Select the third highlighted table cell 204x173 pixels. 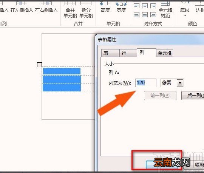[62, 88]
